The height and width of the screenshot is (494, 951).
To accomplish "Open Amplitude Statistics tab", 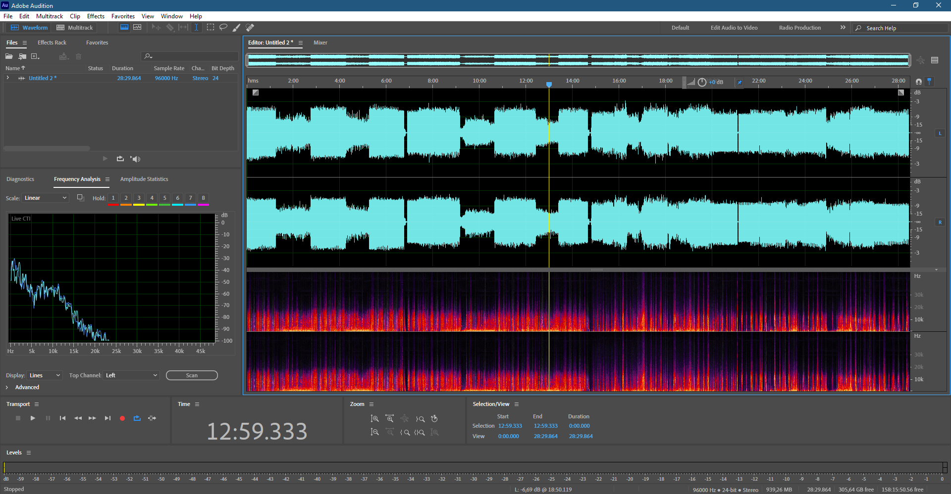I will [x=144, y=179].
